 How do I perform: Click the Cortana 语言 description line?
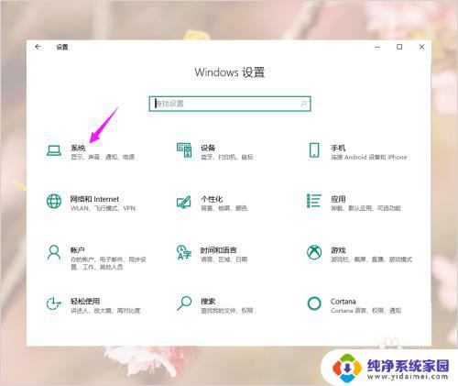[x=366, y=311]
